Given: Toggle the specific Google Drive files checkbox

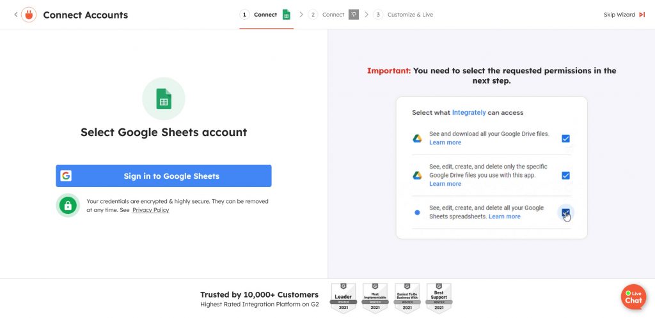Looking at the screenshot, I should point(565,176).
